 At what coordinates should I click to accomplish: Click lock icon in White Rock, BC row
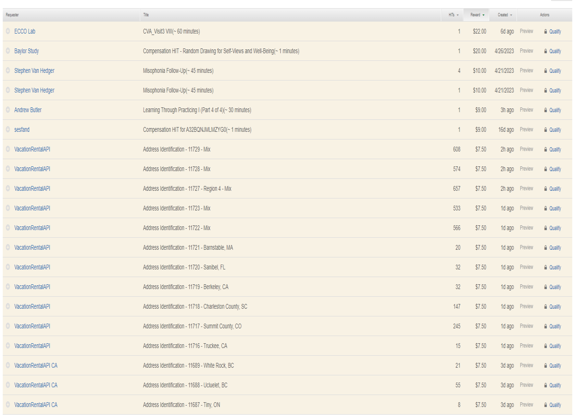point(545,365)
